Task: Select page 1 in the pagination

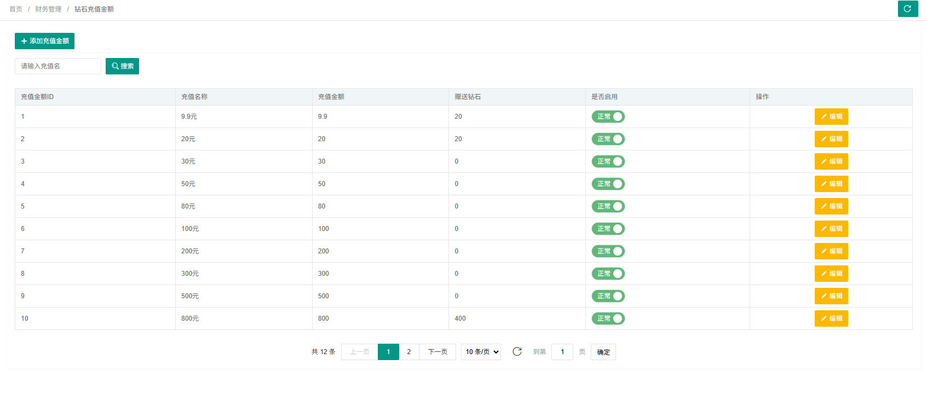Action: pos(388,352)
